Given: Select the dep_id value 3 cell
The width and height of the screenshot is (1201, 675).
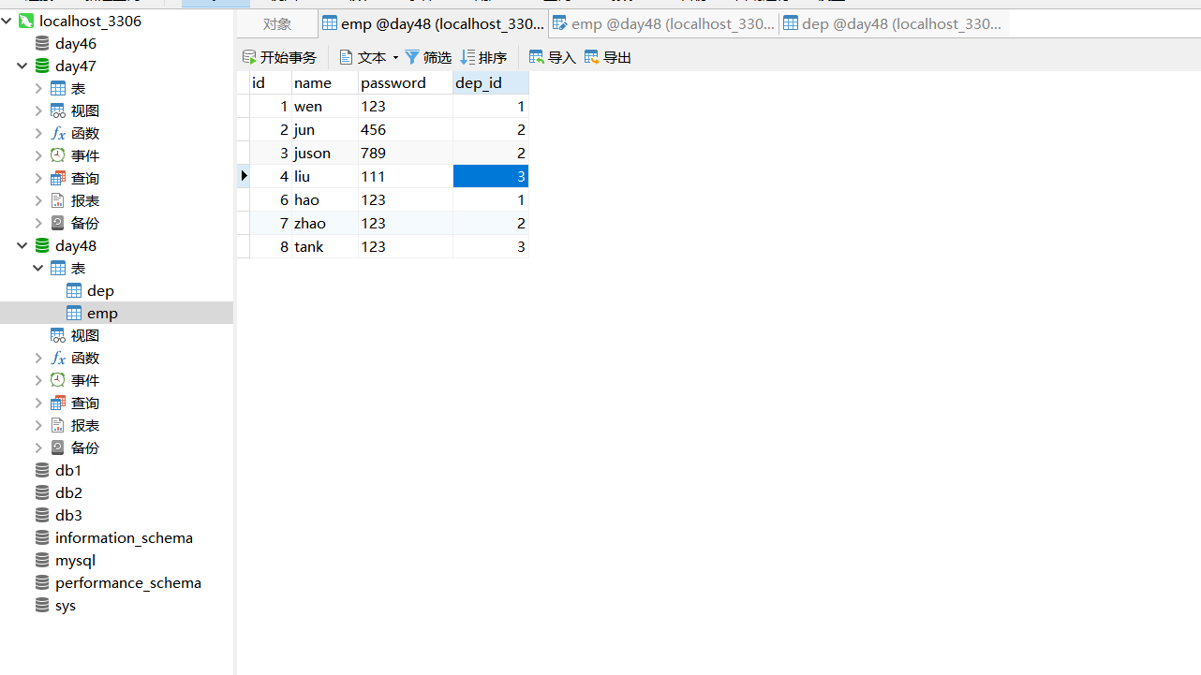Looking at the screenshot, I should pyautogui.click(x=490, y=176).
